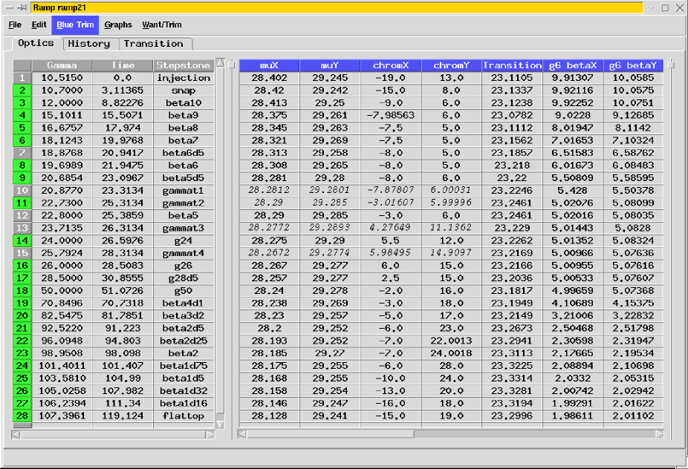
Task: Toggle green row 28 flattop button
Action: click(x=22, y=416)
